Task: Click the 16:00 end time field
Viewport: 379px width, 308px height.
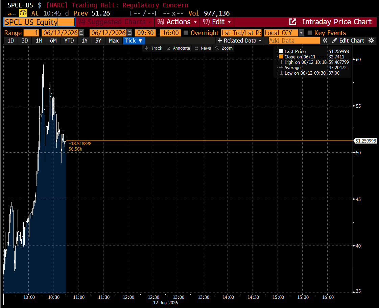Action: [x=170, y=33]
